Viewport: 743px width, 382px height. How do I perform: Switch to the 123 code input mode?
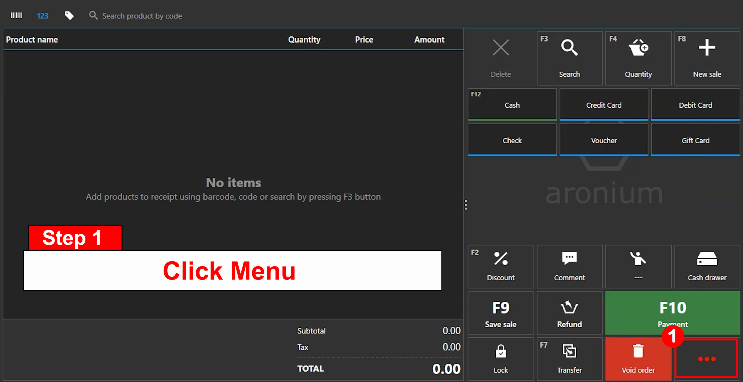(x=42, y=16)
